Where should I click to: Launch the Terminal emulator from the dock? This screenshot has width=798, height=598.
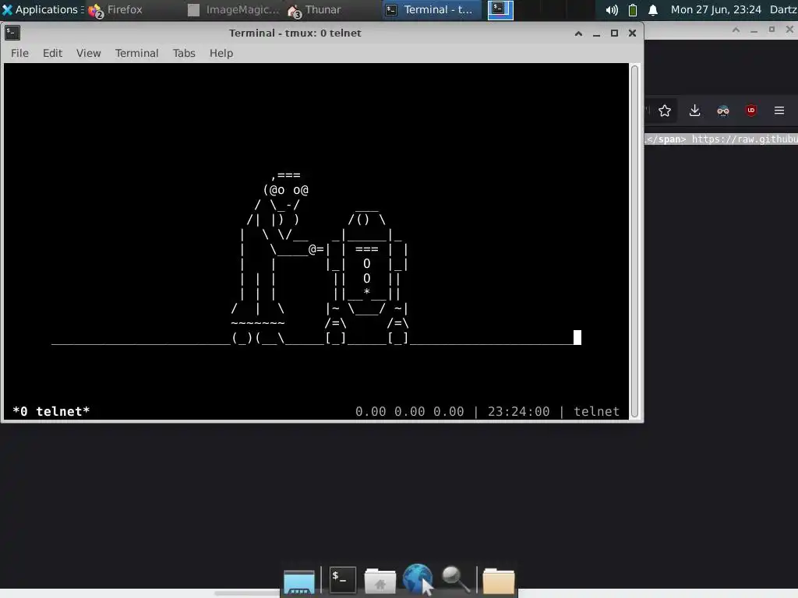(x=342, y=579)
